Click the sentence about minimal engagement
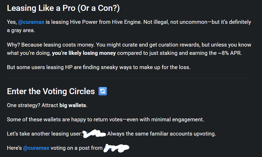The height and width of the screenshot is (157, 262). [105, 119]
